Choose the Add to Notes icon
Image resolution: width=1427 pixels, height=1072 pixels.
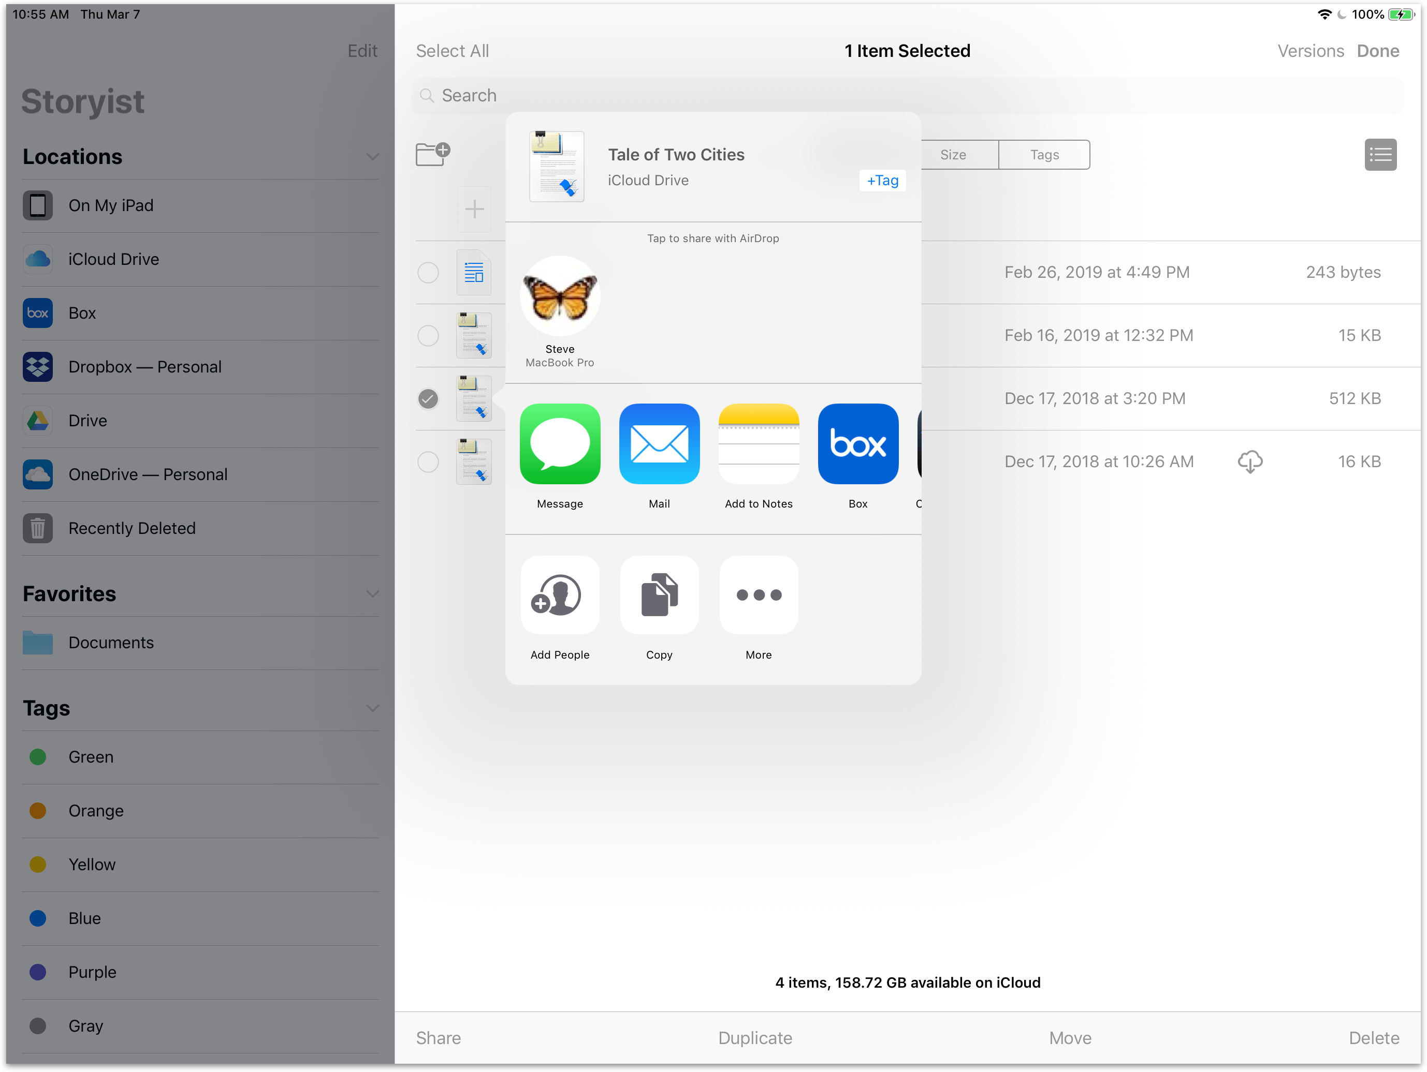pyautogui.click(x=758, y=443)
